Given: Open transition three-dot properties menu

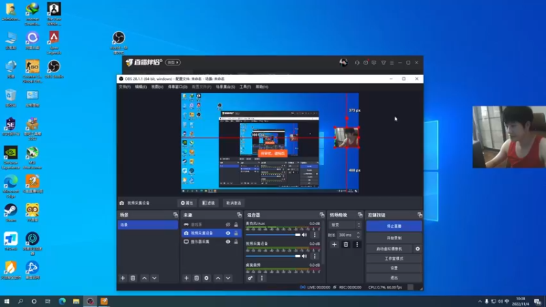Looking at the screenshot, I should pyautogui.click(x=357, y=245).
